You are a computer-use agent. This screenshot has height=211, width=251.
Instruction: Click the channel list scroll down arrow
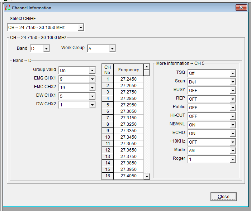(x=147, y=177)
